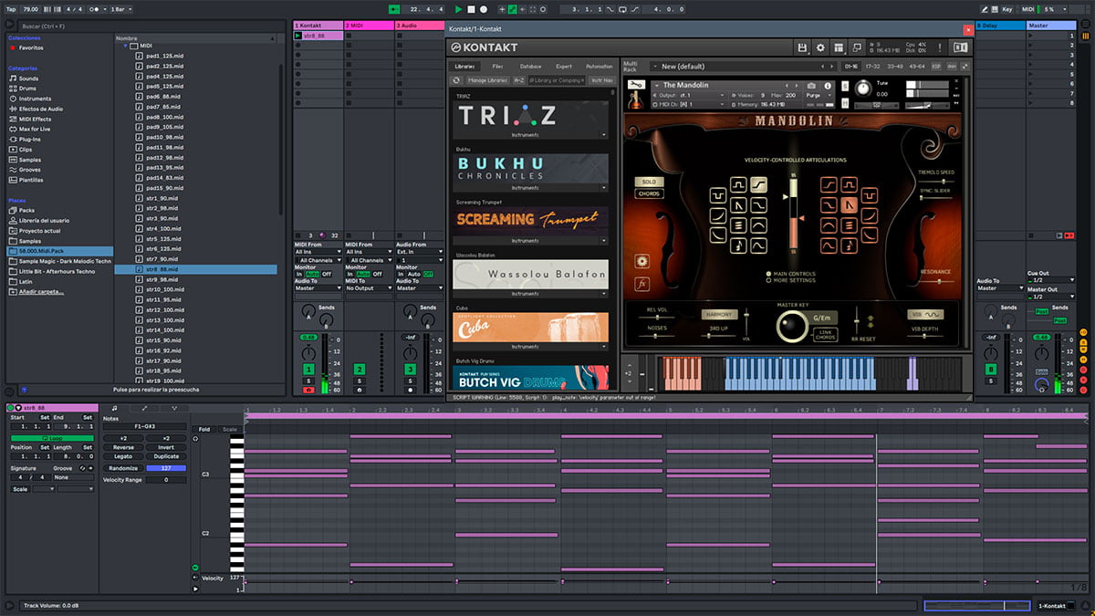The height and width of the screenshot is (616, 1095).
Task: Toggle the VIB waveform button
Action: coord(926,315)
